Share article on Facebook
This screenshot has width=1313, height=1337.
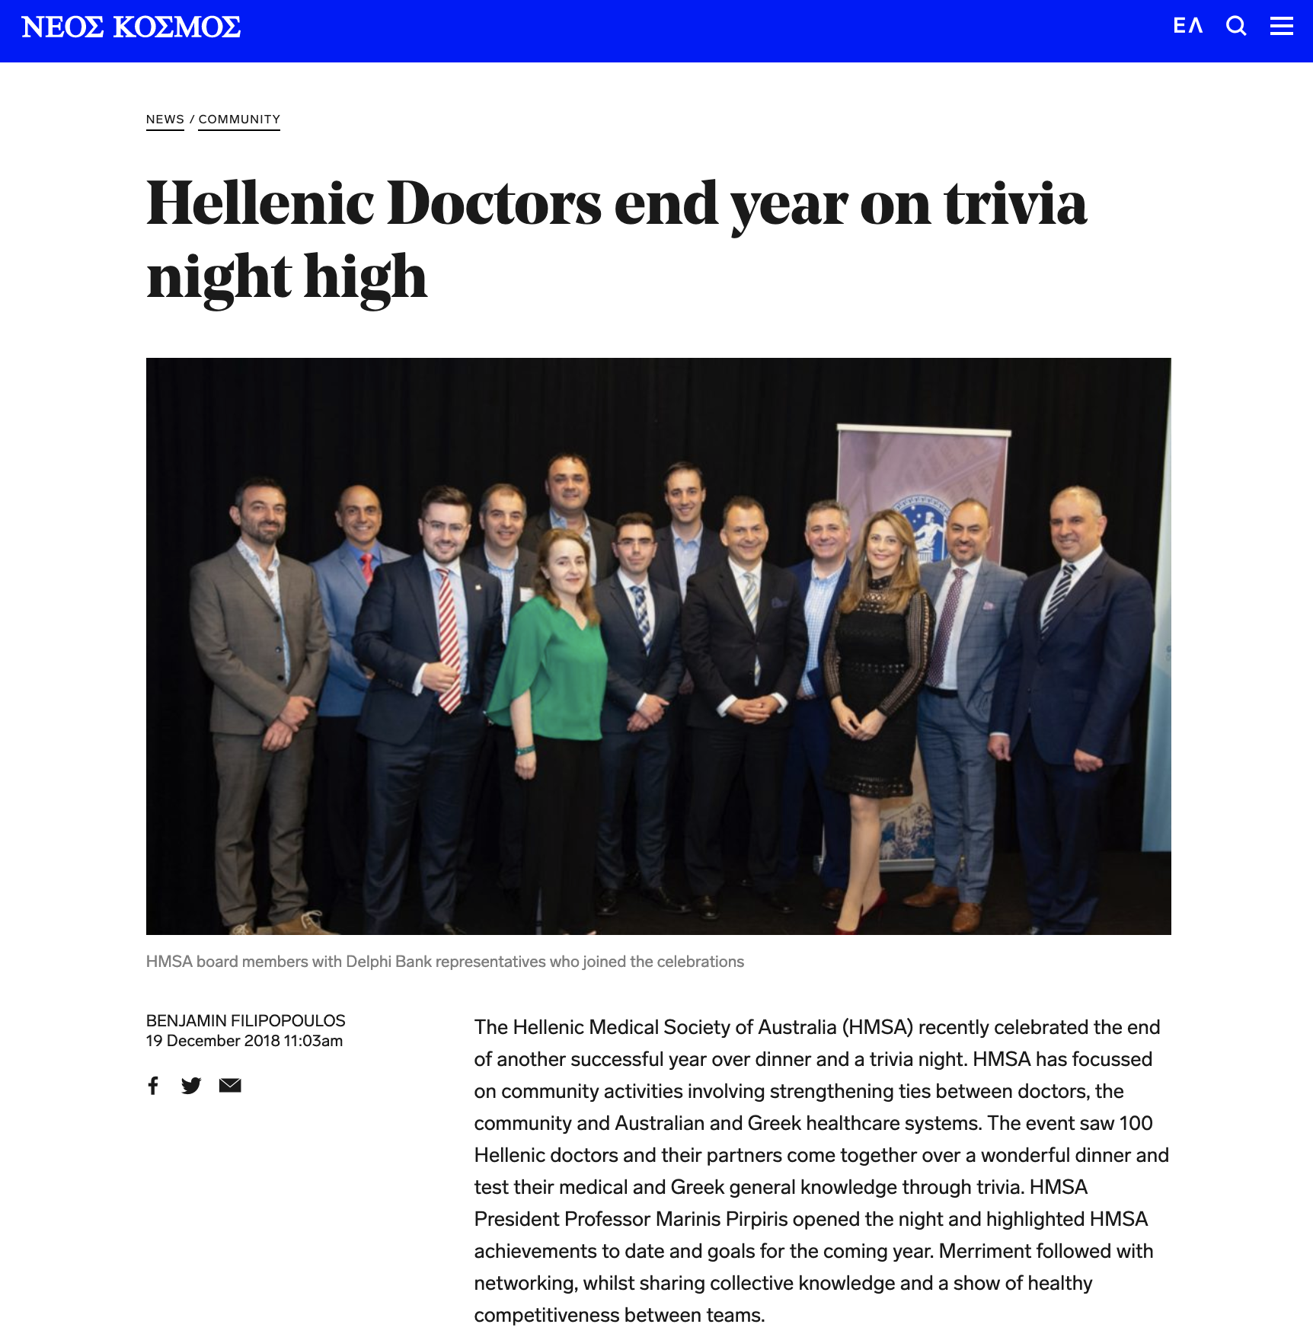click(153, 1085)
